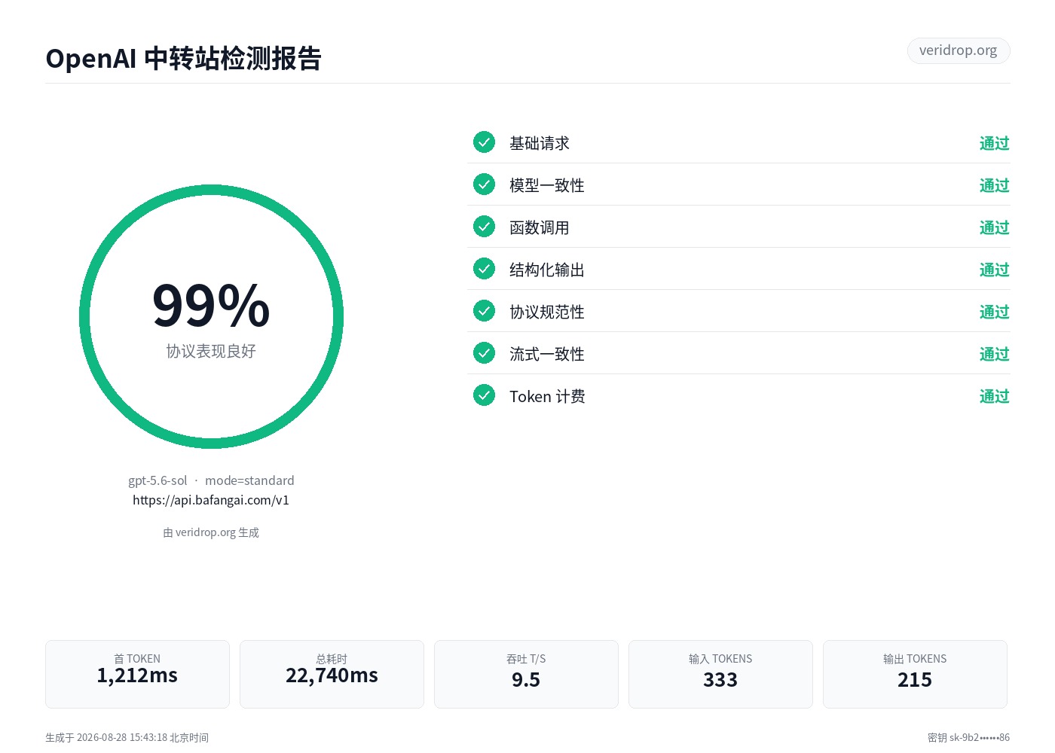Click the 由 veridrop.org 生成 text

[x=211, y=532]
